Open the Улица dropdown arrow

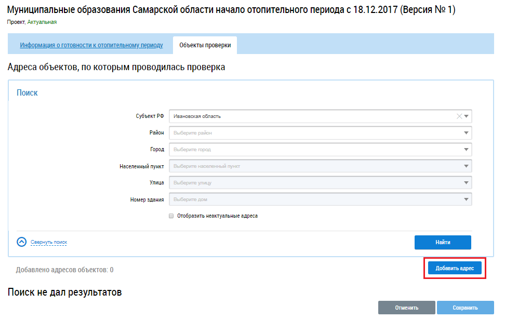466,183
